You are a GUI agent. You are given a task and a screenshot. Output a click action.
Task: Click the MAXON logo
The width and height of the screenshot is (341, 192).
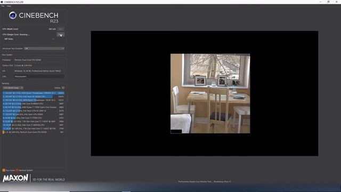coord(15,178)
